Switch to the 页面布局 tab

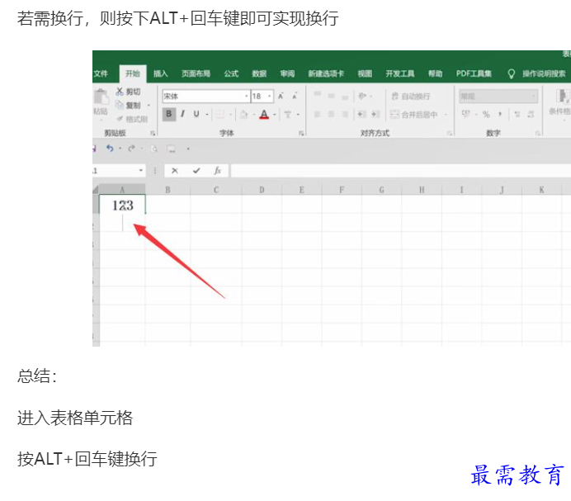tap(196, 73)
